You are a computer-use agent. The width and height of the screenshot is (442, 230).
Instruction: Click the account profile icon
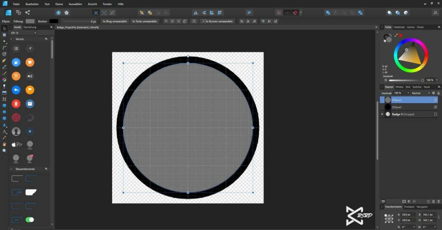coord(16,131)
